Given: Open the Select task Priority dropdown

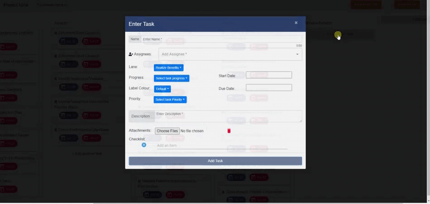Looking at the screenshot, I should click(170, 99).
